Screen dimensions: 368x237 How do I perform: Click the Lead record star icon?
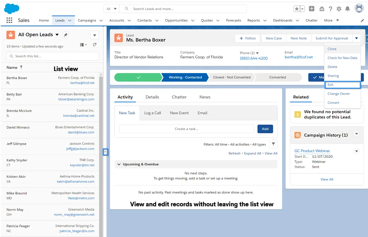(x=119, y=38)
